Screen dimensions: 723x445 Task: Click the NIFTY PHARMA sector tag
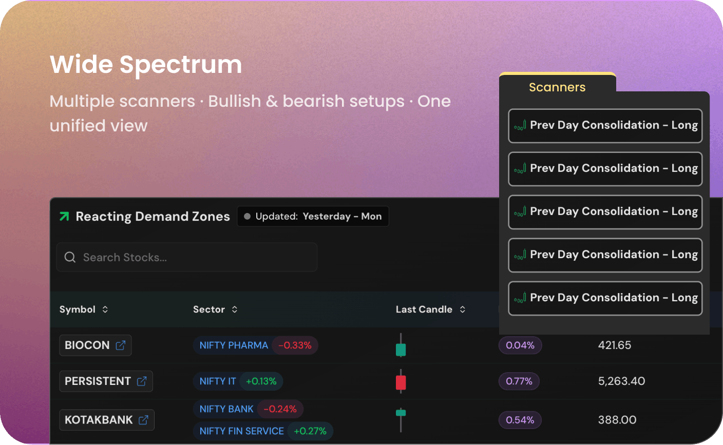[x=234, y=345]
